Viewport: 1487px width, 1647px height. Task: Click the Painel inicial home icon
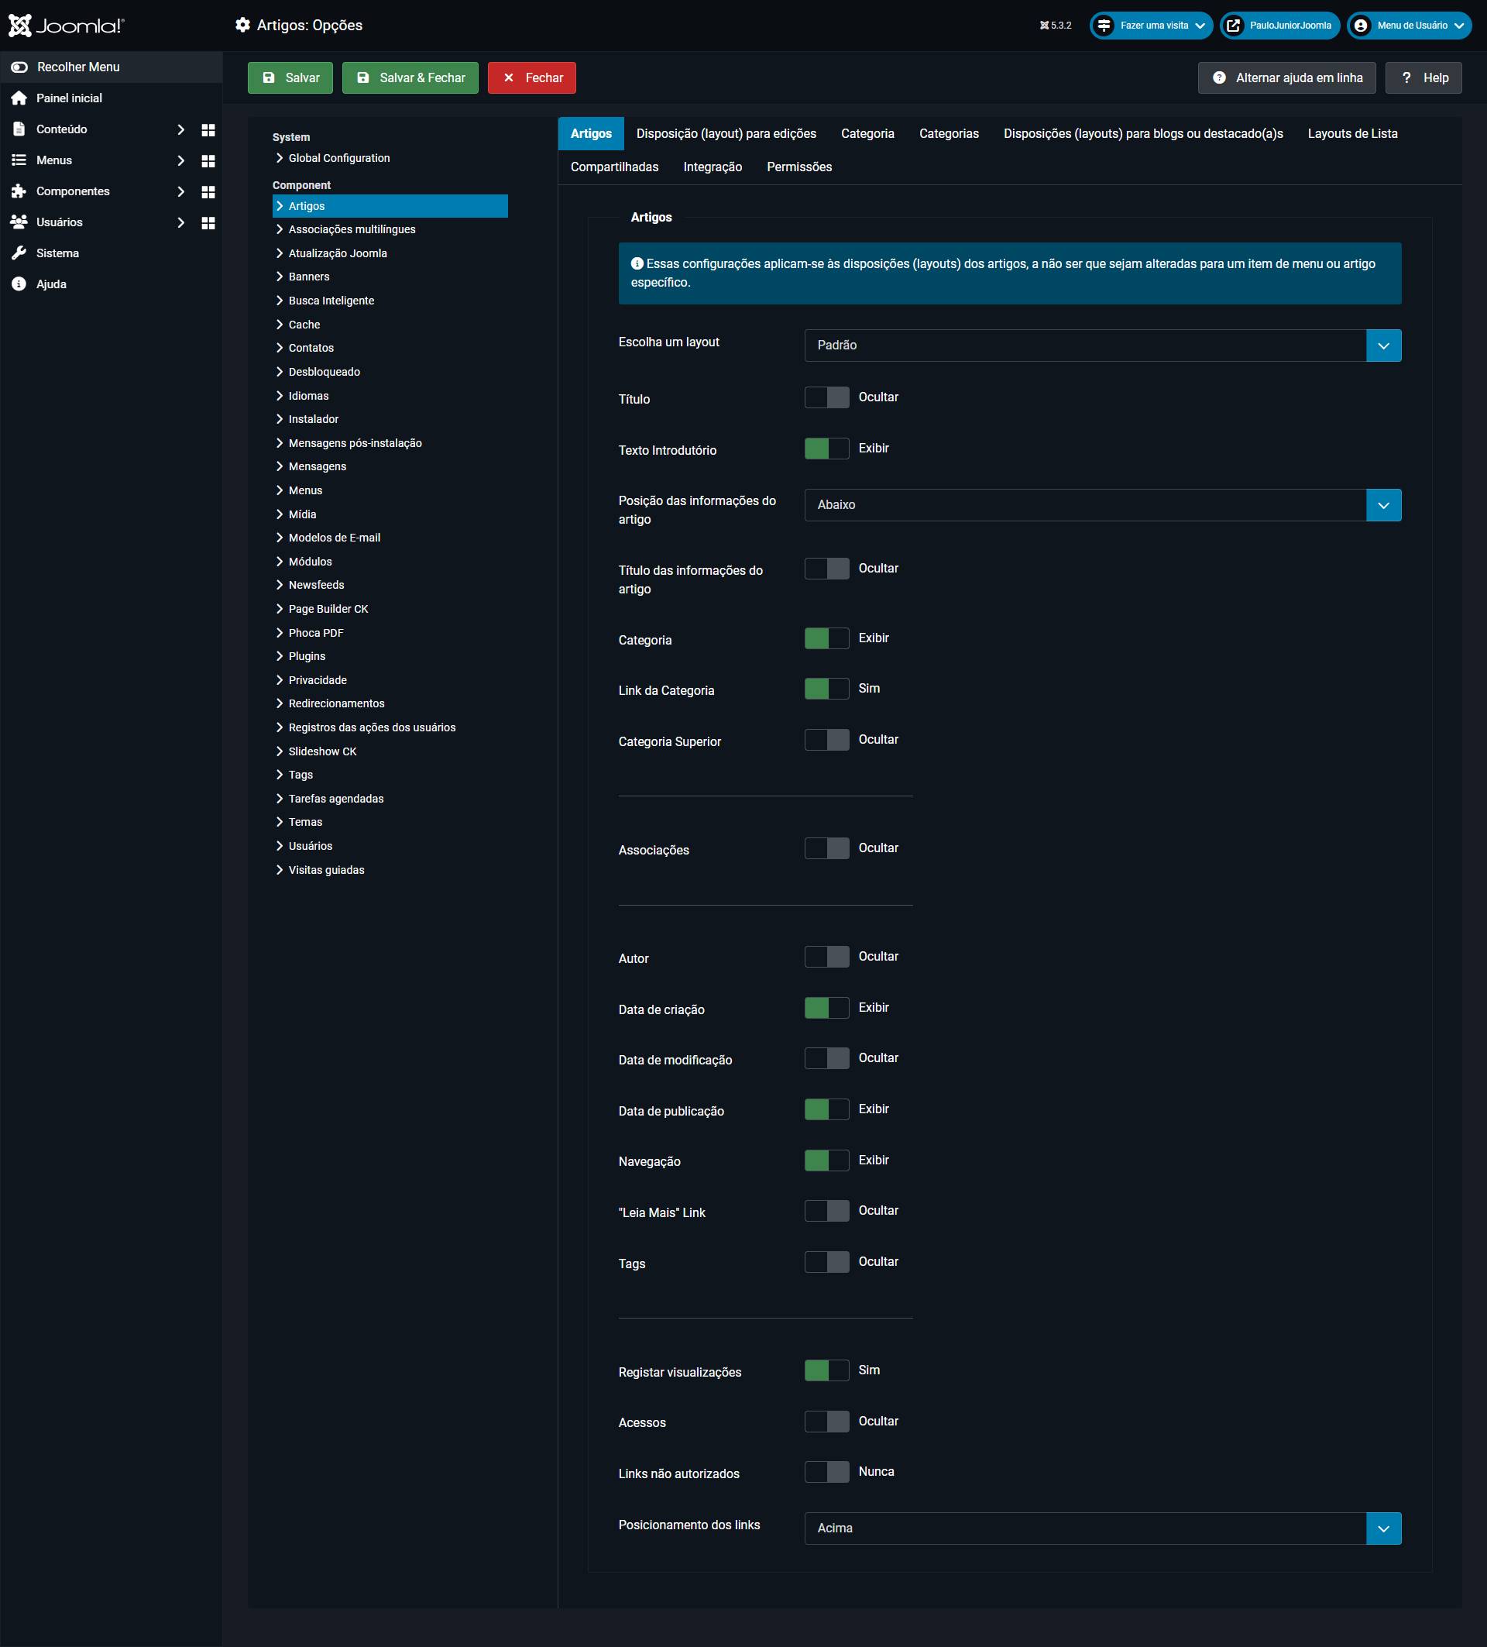(x=19, y=98)
